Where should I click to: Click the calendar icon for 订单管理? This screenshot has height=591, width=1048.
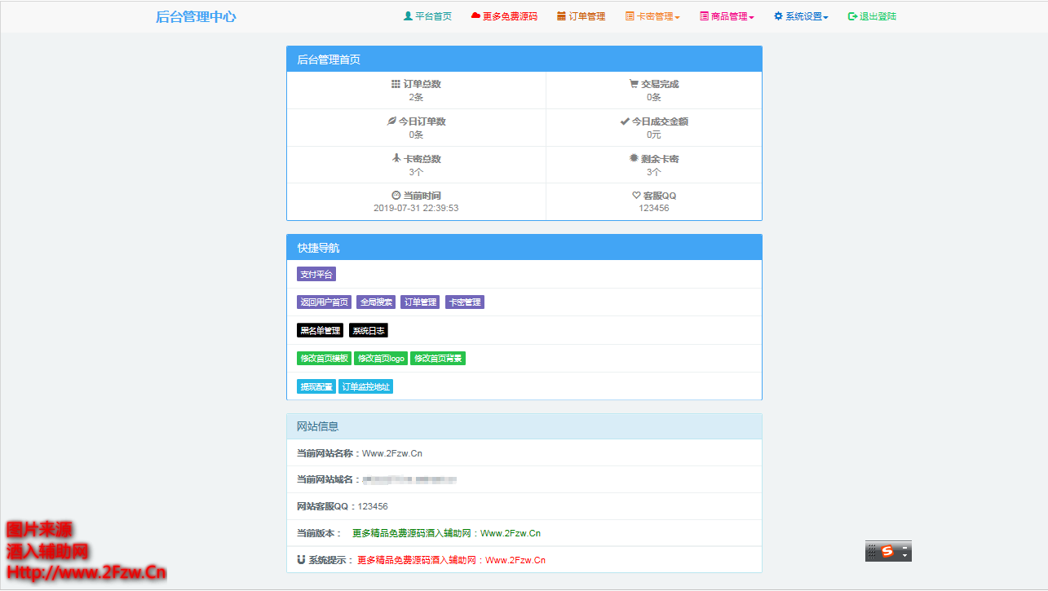(563, 15)
